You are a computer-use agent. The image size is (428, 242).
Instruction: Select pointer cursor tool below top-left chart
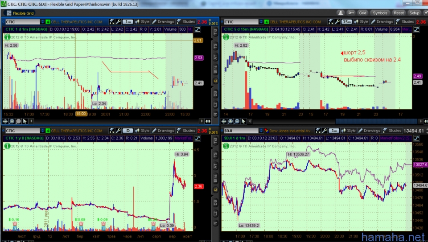pos(25,121)
